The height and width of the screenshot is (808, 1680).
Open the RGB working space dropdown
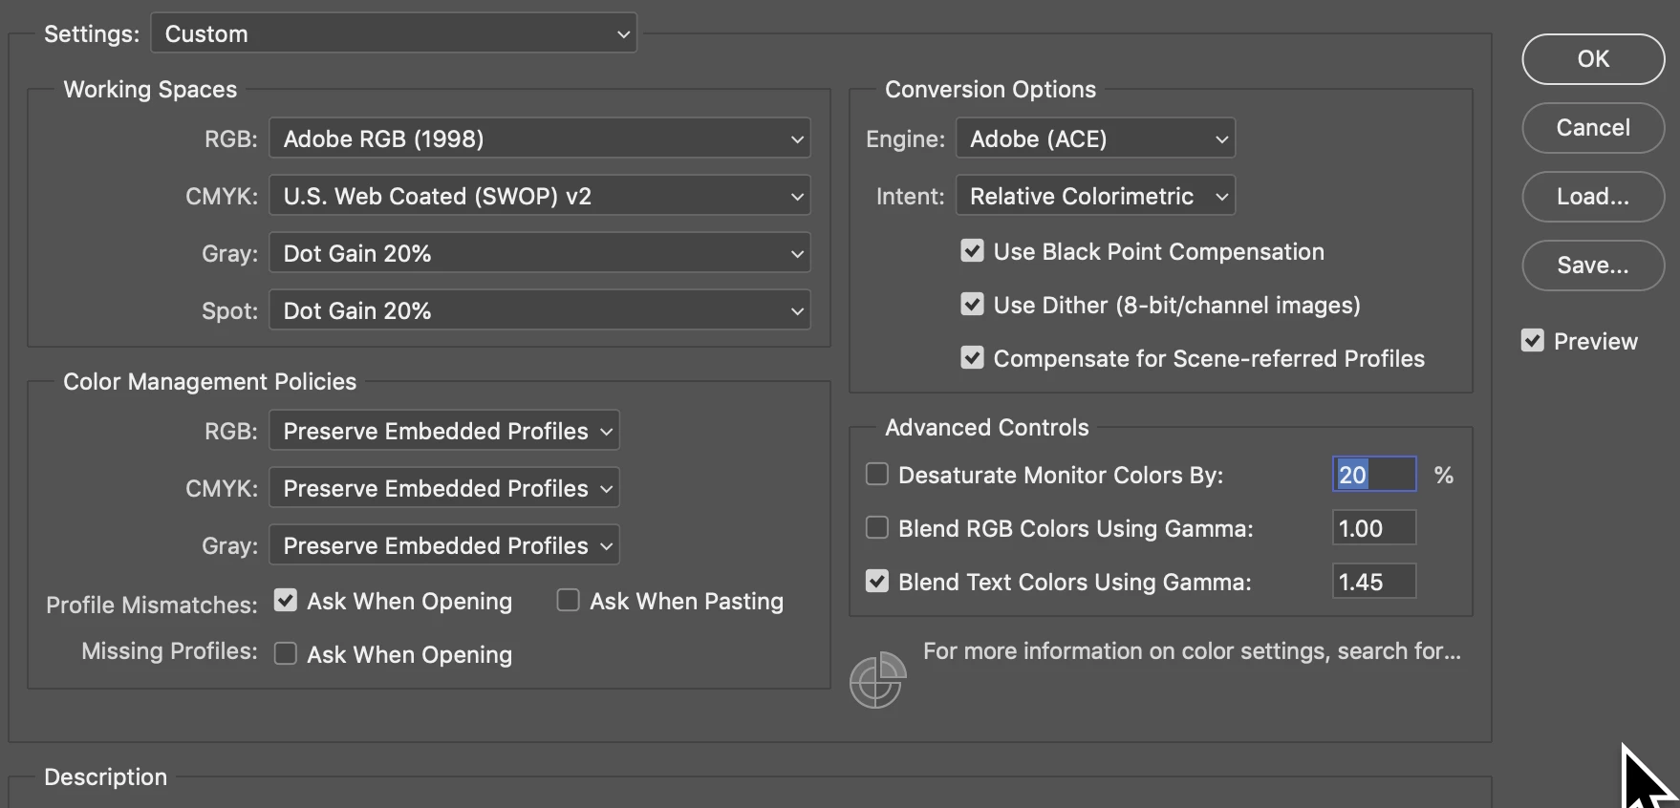[540, 138]
